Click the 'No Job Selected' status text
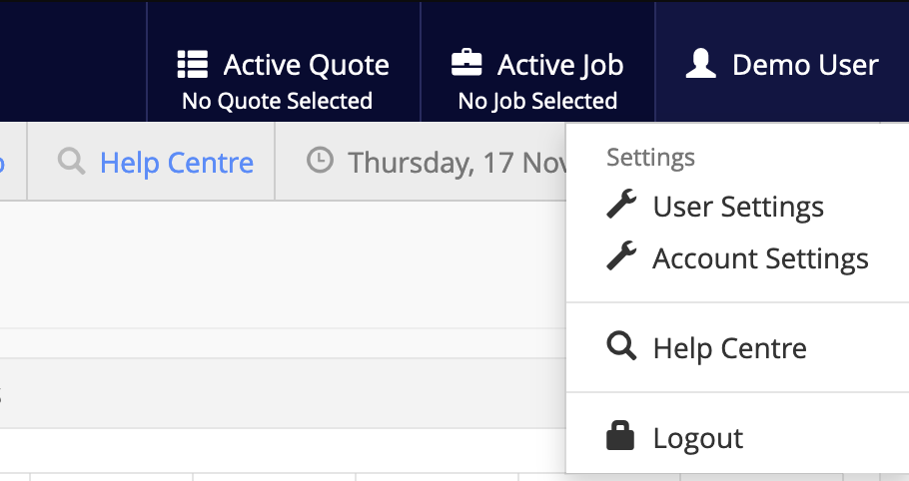This screenshot has height=481, width=909. [x=537, y=101]
